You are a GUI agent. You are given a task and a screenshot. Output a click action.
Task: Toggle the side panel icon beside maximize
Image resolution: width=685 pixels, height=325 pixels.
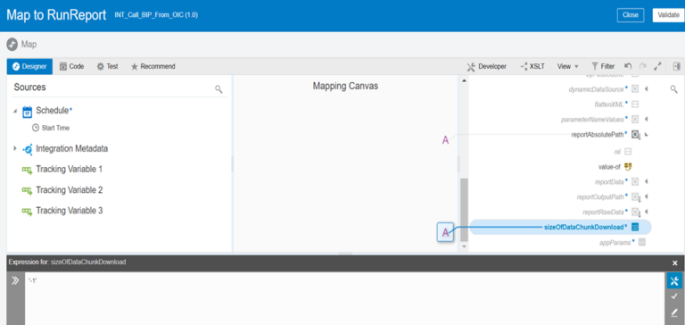(676, 66)
